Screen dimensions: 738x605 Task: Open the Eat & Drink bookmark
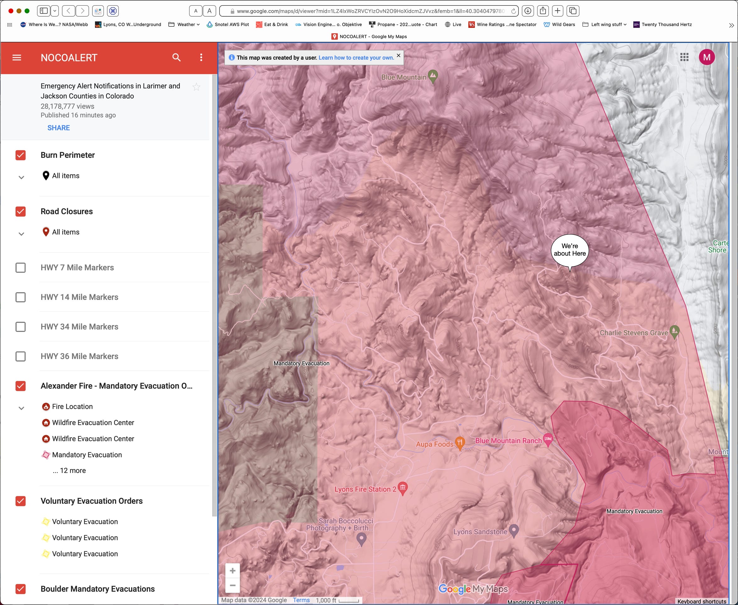272,25
